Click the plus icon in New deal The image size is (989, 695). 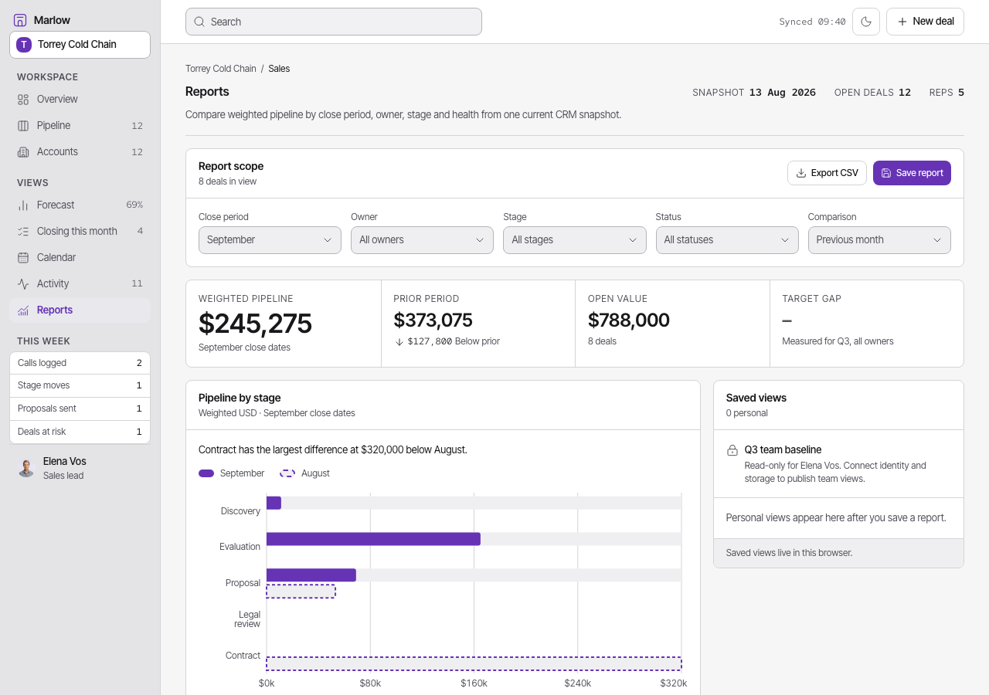coord(902,22)
